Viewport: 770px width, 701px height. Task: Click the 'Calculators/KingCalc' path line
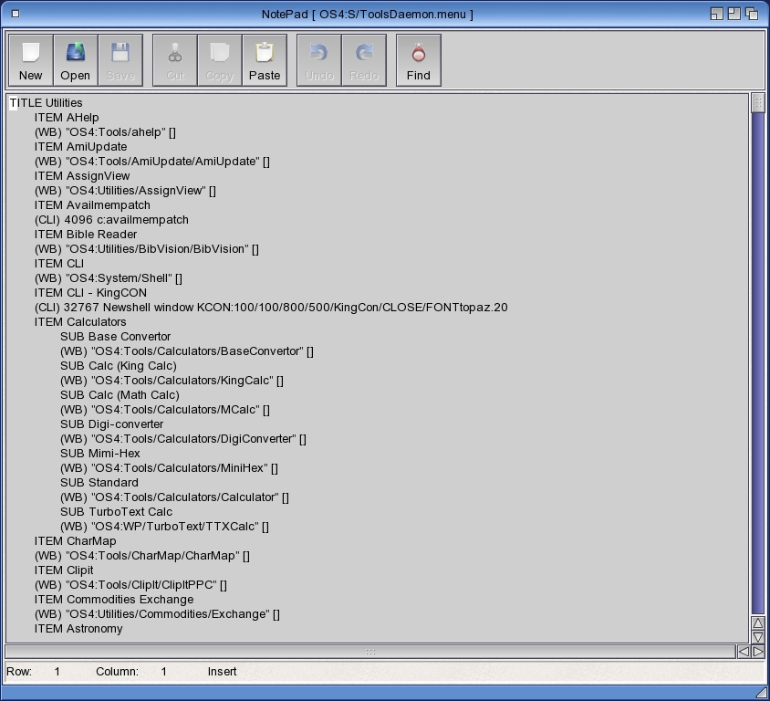point(172,381)
